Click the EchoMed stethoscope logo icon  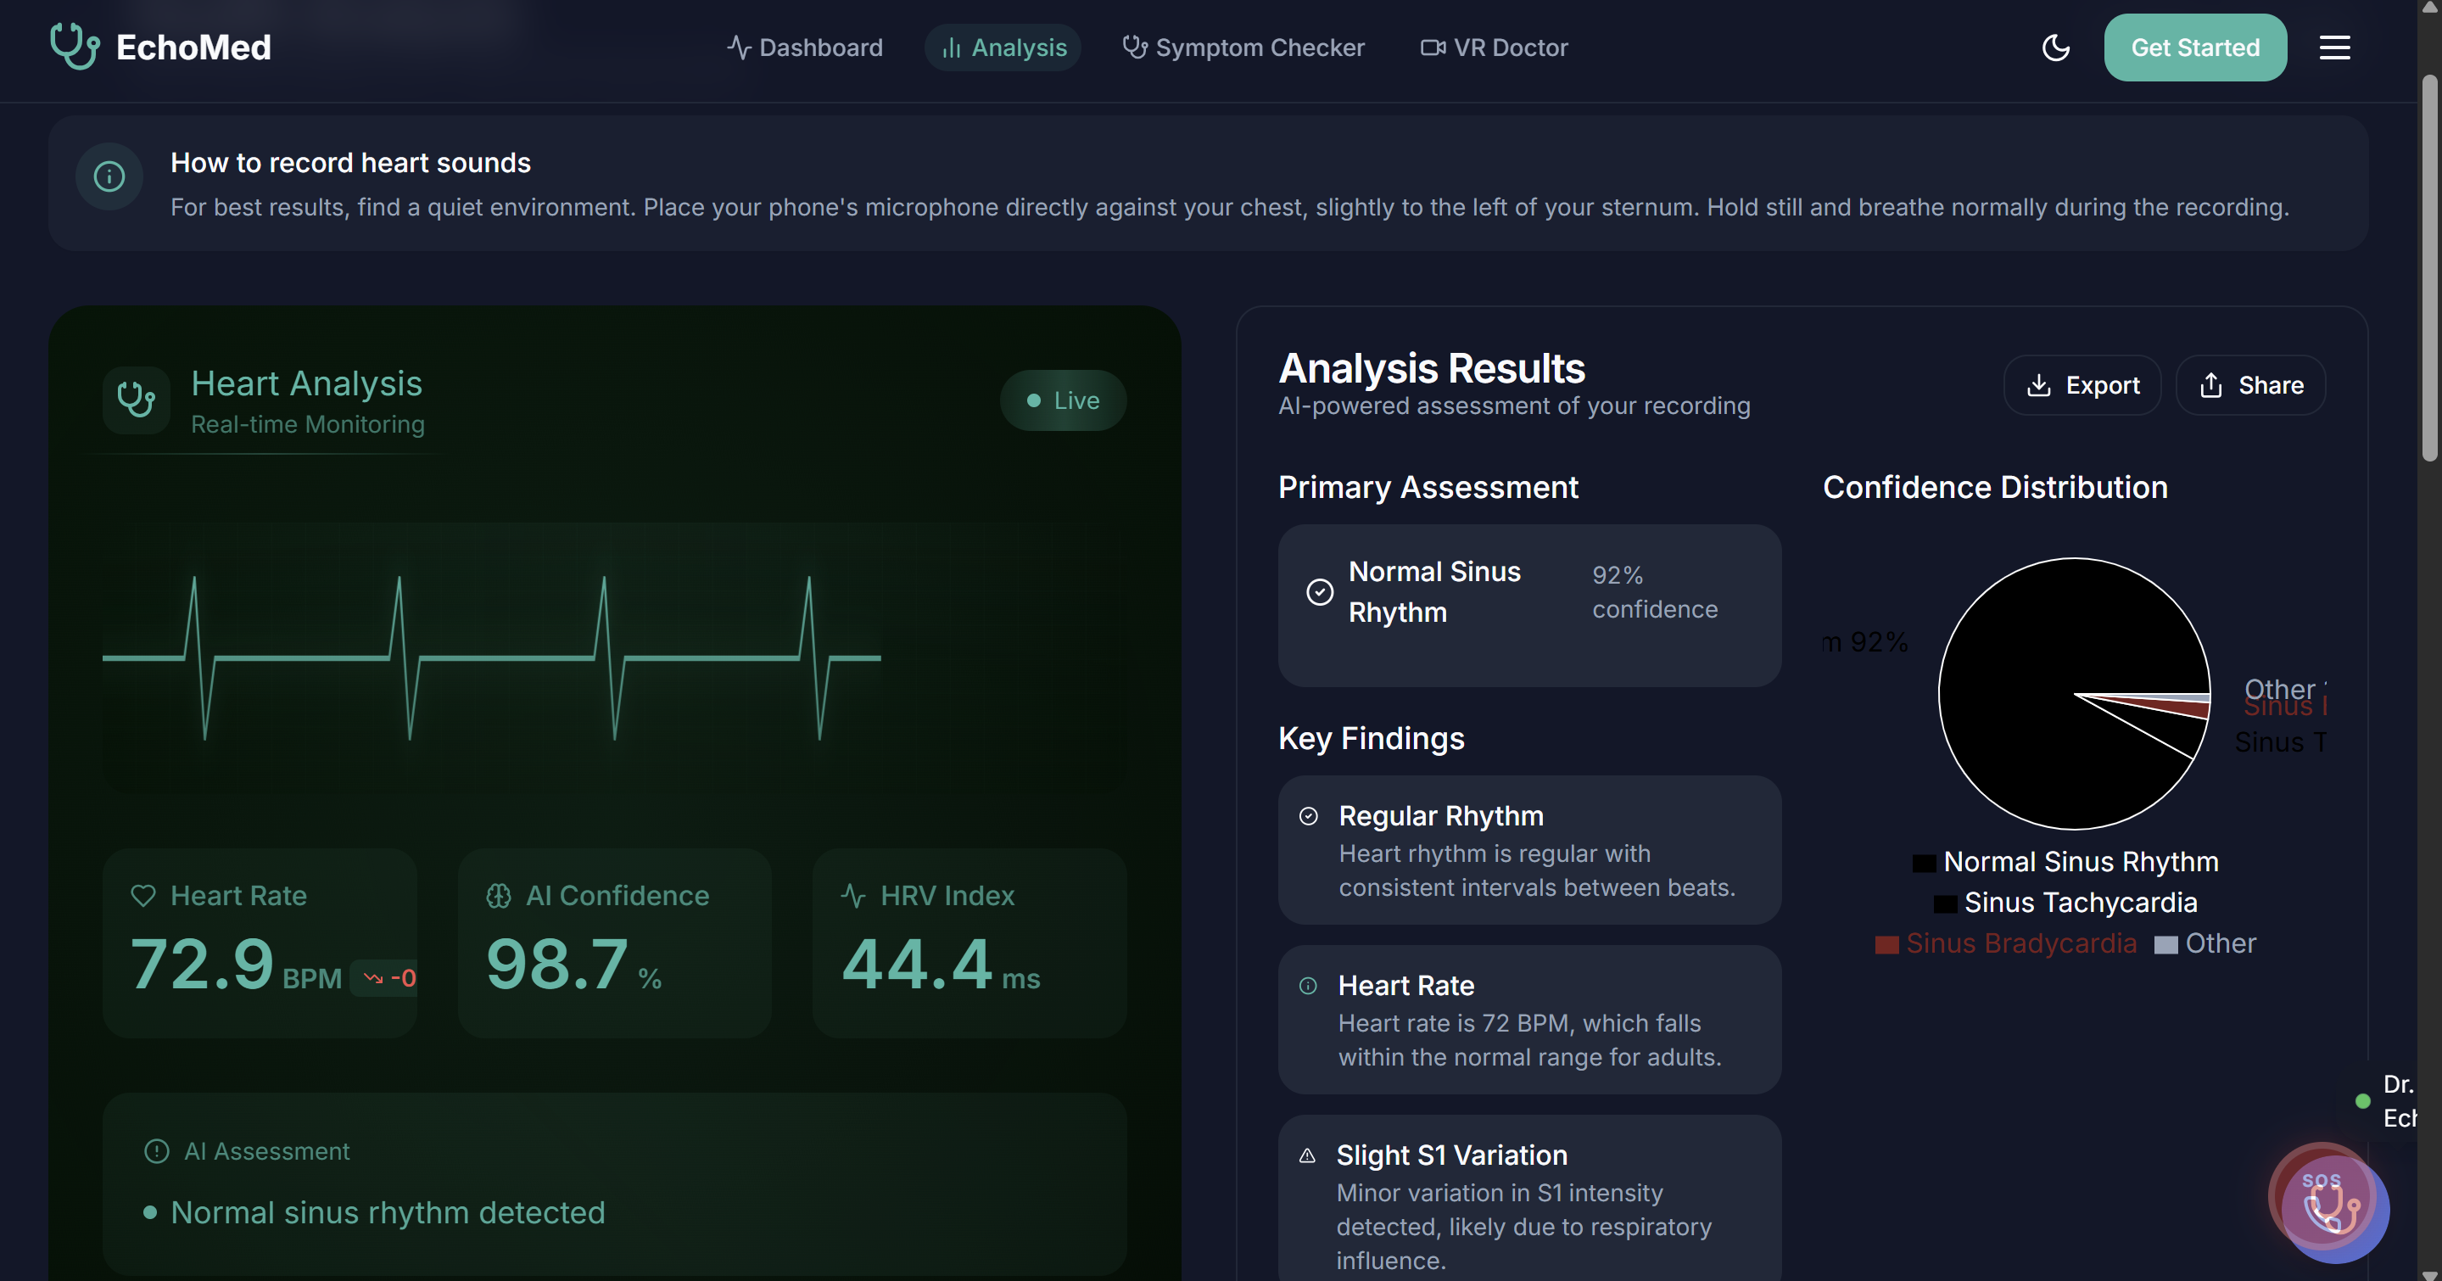(74, 47)
